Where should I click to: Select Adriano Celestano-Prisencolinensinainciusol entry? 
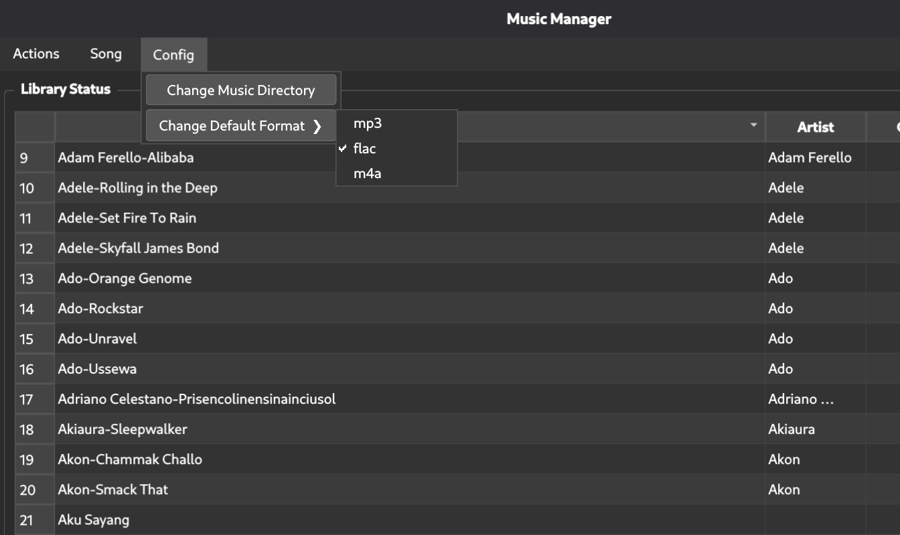(197, 399)
